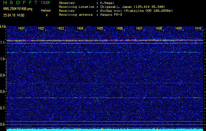206x131 pixels.
Task: Click the 1.1 kHz axis label
Action: coord(3,43)
